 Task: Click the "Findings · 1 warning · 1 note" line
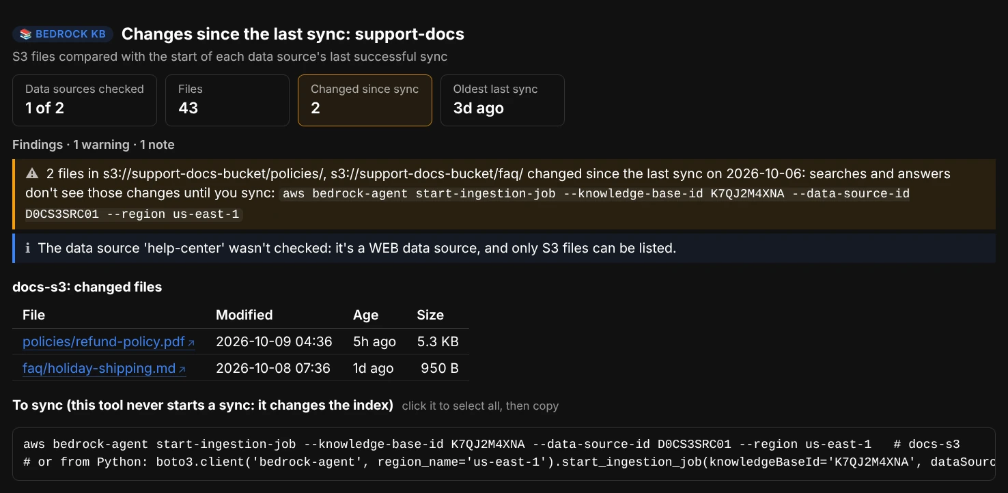tap(94, 145)
